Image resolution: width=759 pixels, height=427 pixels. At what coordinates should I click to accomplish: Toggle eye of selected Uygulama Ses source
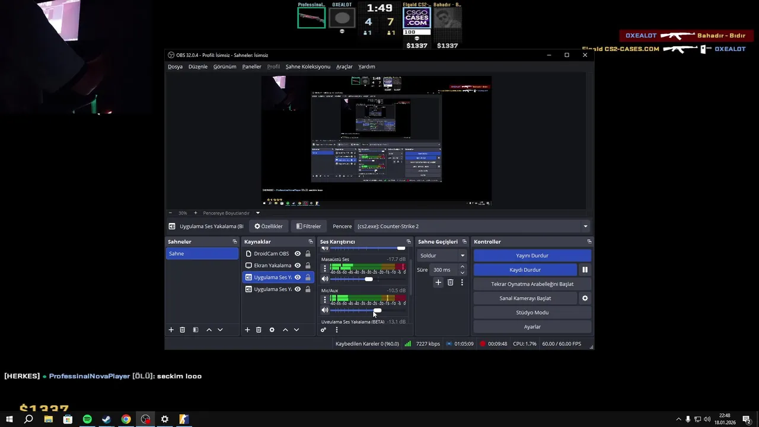(298, 278)
